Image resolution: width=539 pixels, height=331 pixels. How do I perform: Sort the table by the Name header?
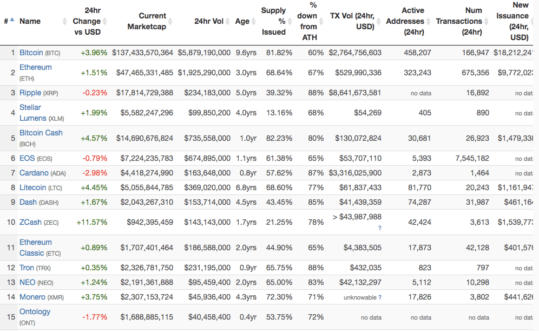tap(30, 21)
